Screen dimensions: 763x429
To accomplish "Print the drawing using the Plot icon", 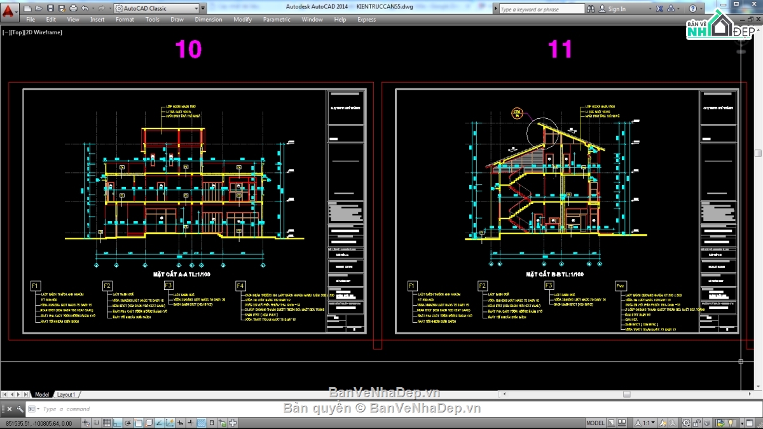I will tap(74, 8).
